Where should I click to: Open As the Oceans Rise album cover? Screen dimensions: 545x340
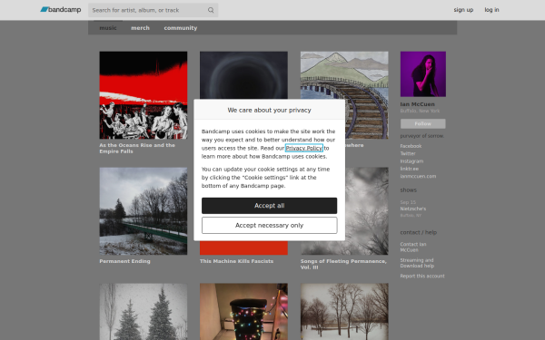point(144,95)
